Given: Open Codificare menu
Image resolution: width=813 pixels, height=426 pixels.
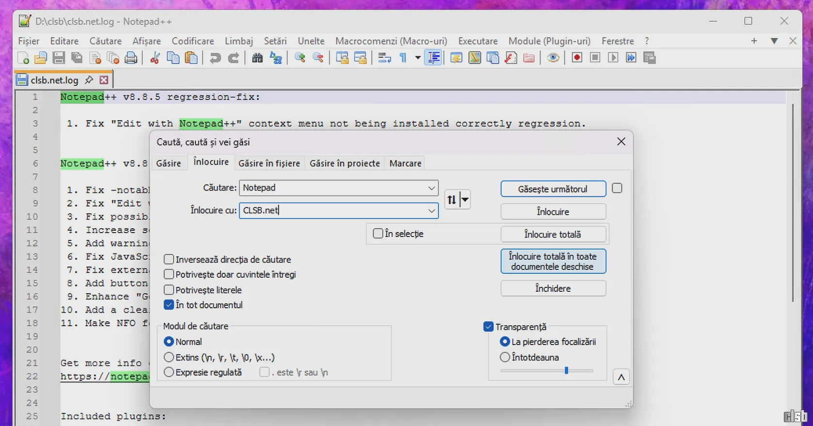Looking at the screenshot, I should pos(193,41).
